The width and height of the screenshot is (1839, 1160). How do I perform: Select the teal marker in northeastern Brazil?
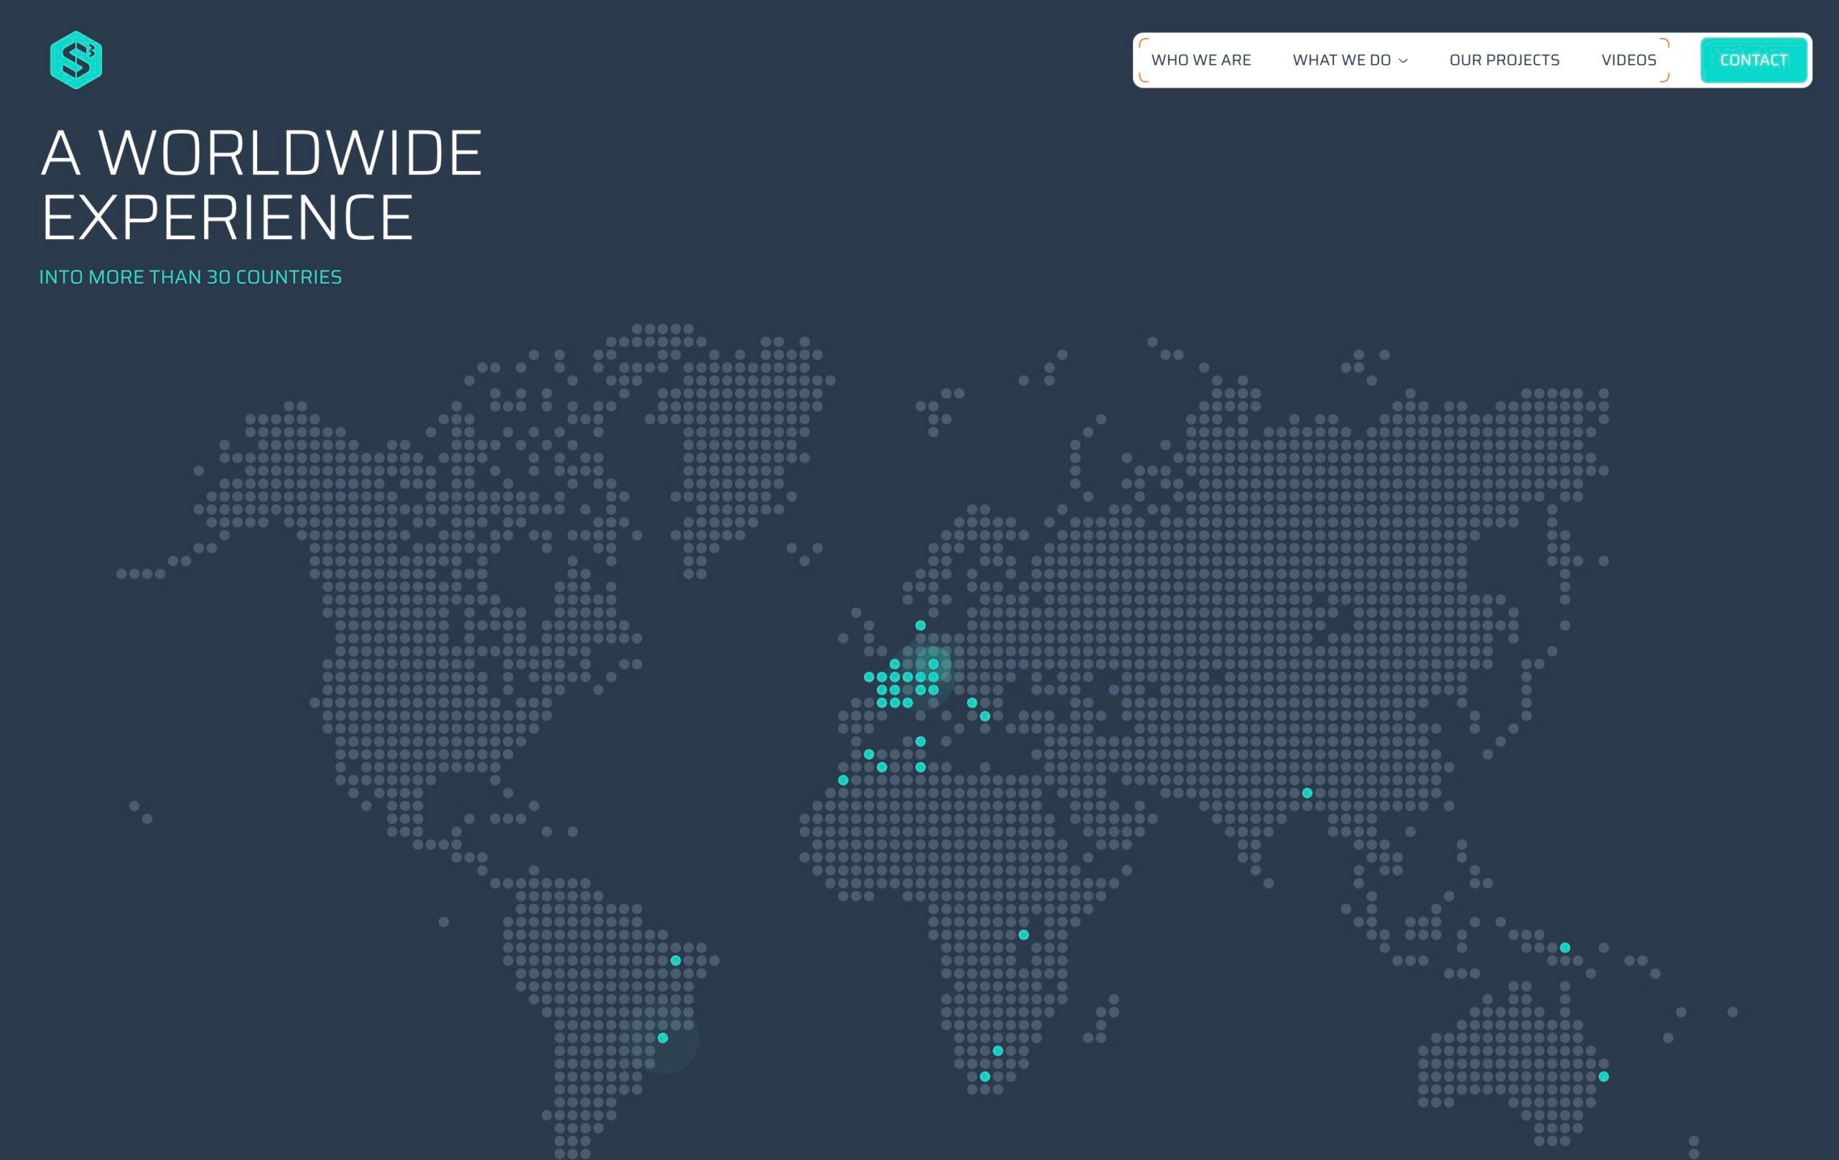[675, 961]
